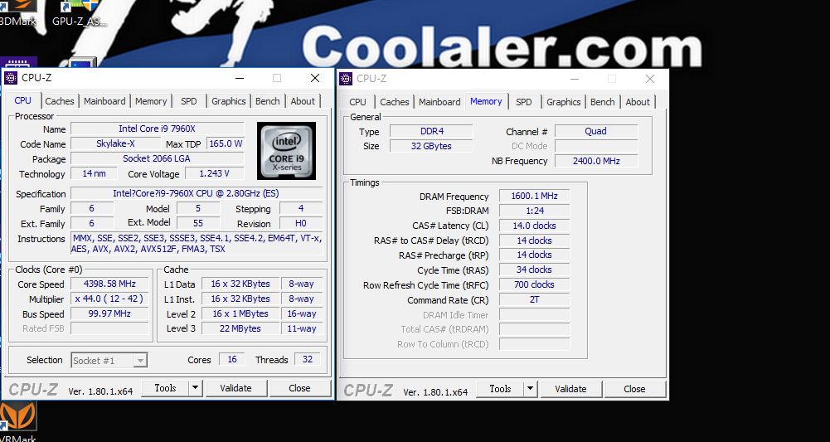Screen dimensions: 830x442
Task: Select Memory tab in right CPU-Z window
Action: click(486, 101)
